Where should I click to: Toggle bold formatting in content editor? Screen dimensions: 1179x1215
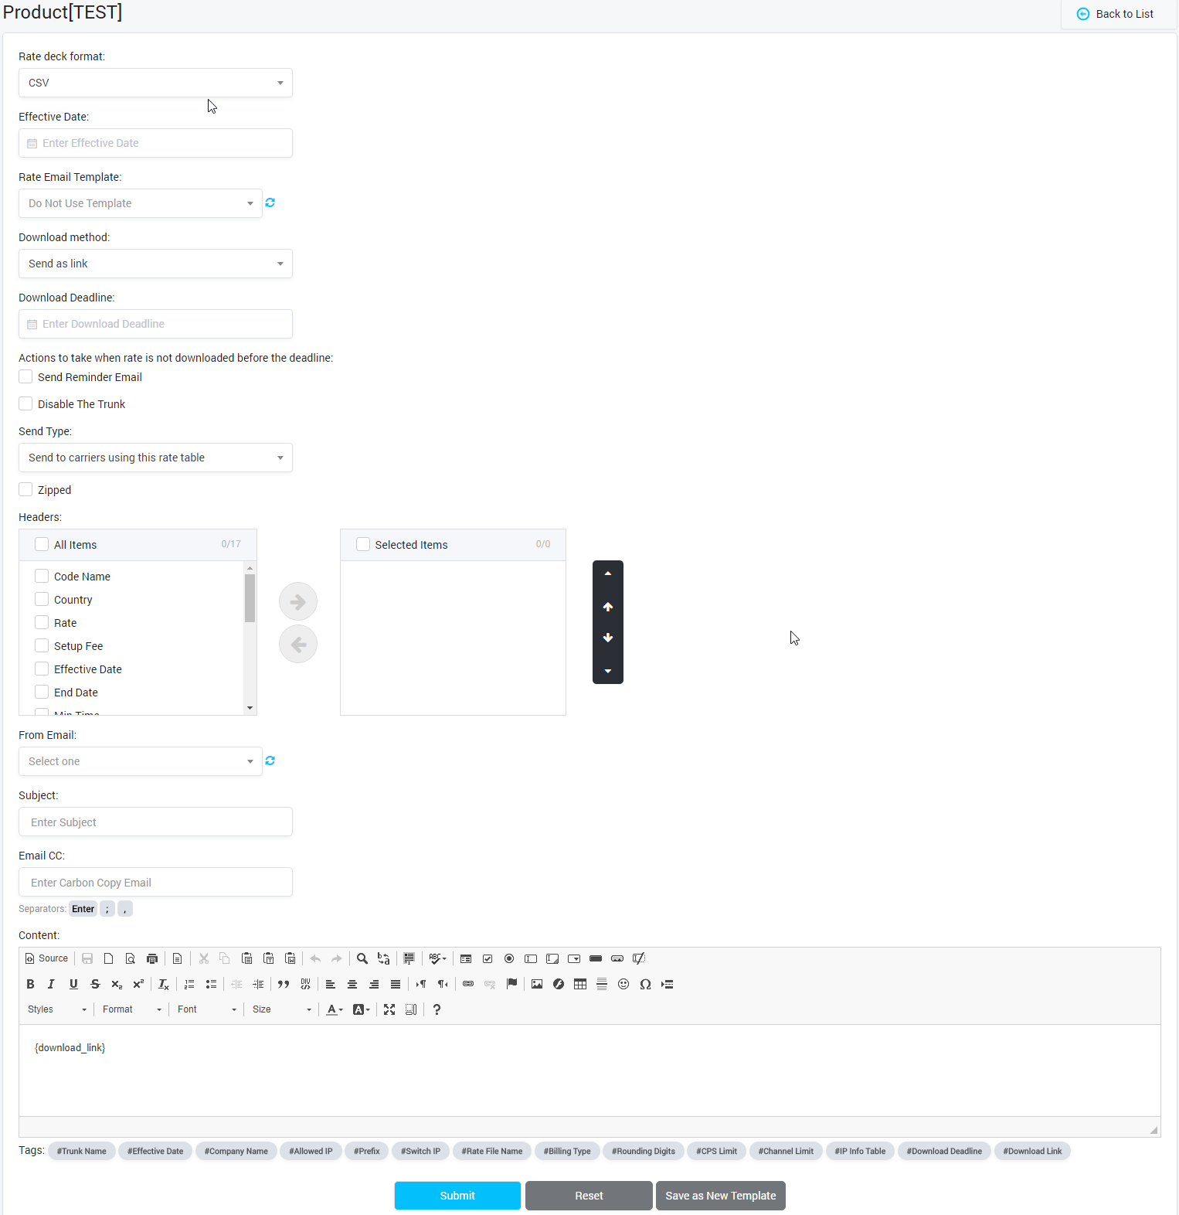[30, 984]
